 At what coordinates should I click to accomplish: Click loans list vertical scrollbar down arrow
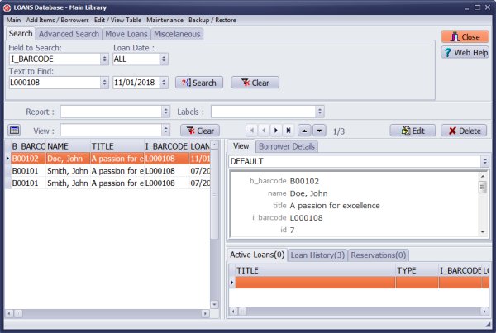point(214,304)
